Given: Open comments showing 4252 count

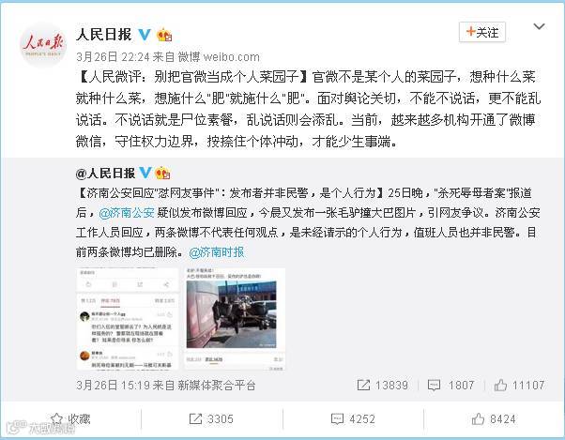Looking at the screenshot, I should click(x=353, y=418).
